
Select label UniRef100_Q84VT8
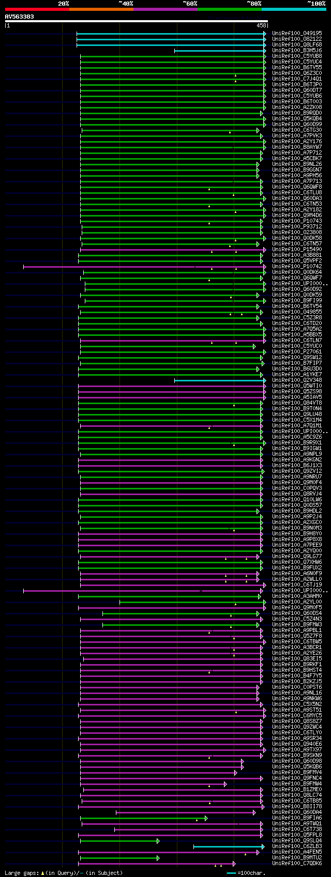tap(297, 403)
